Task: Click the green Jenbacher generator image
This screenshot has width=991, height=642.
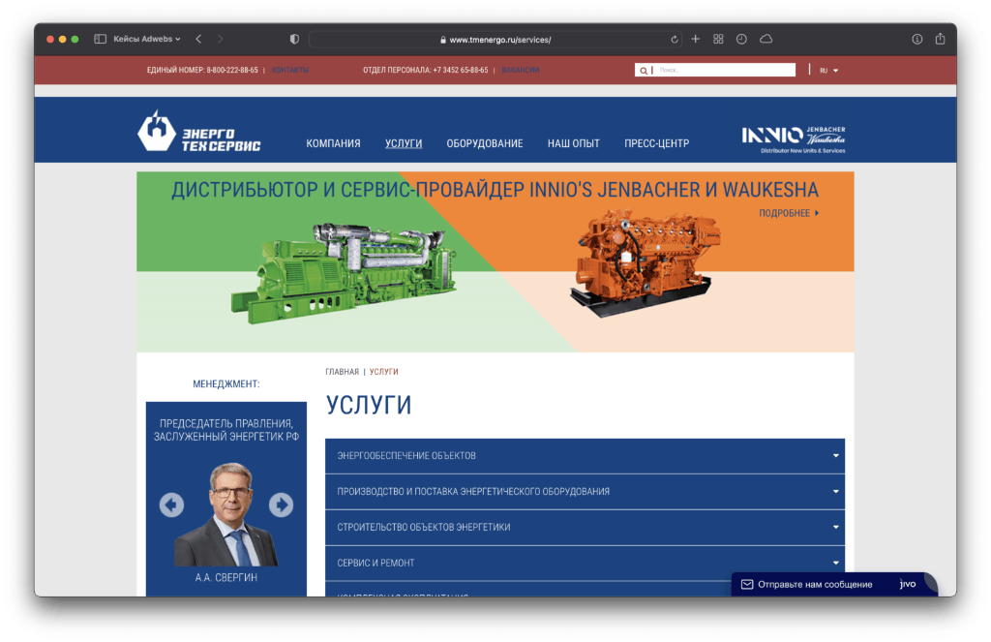Action: (x=344, y=271)
